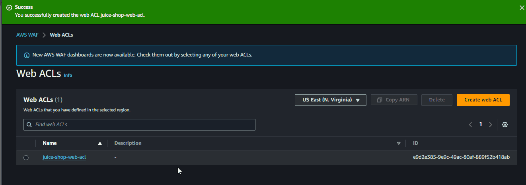Click the info circle icon in dashboards notice
This screenshot has width=526, height=185.
pos(27,55)
